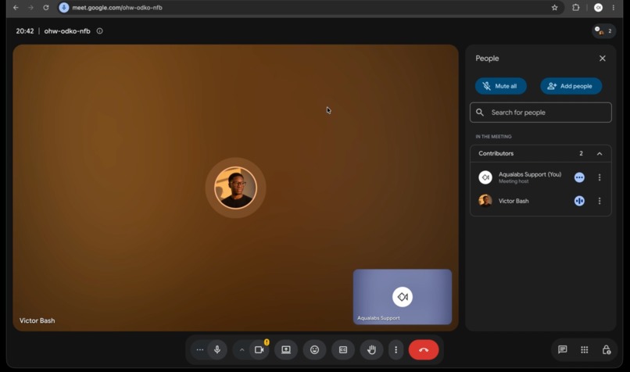Turn on closed captions
Screen dimensions: 630x372
tap(343, 350)
